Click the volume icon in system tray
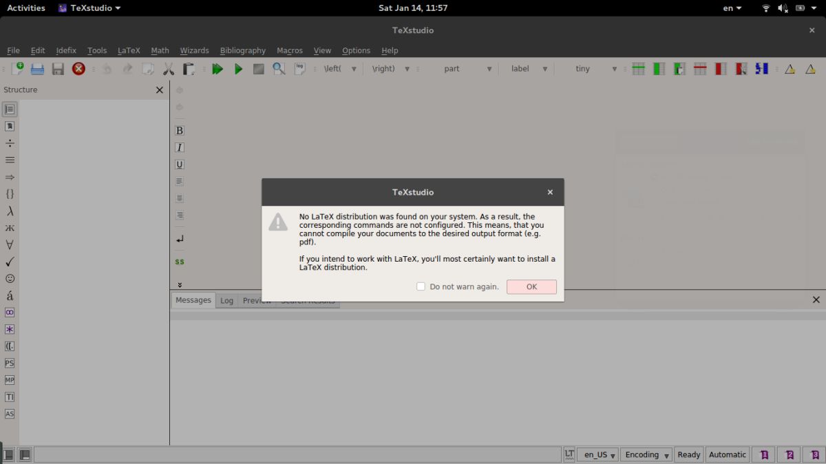 point(783,8)
